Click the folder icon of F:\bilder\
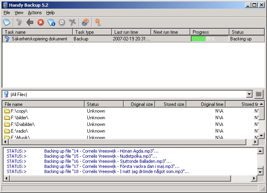The image size is (267, 193). pos(7,118)
